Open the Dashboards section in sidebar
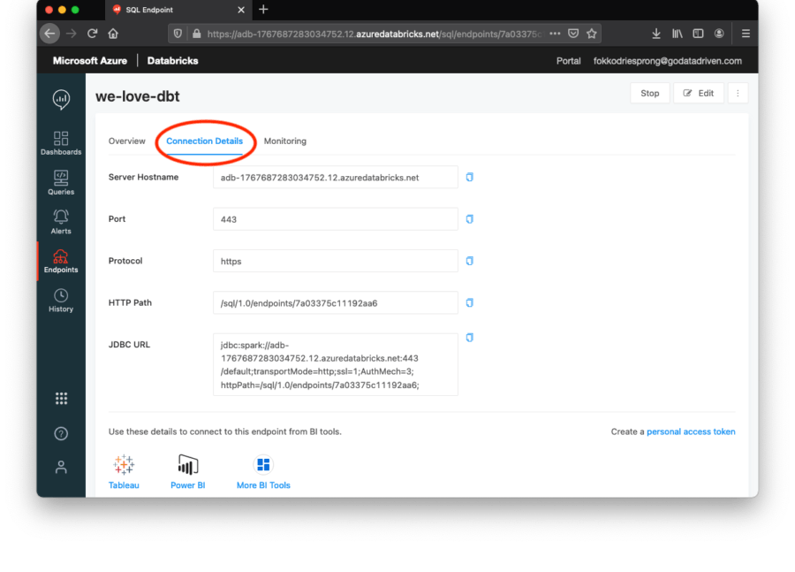The image size is (795, 572). (61, 142)
